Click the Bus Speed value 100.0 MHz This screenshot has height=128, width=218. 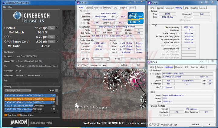[99, 49]
